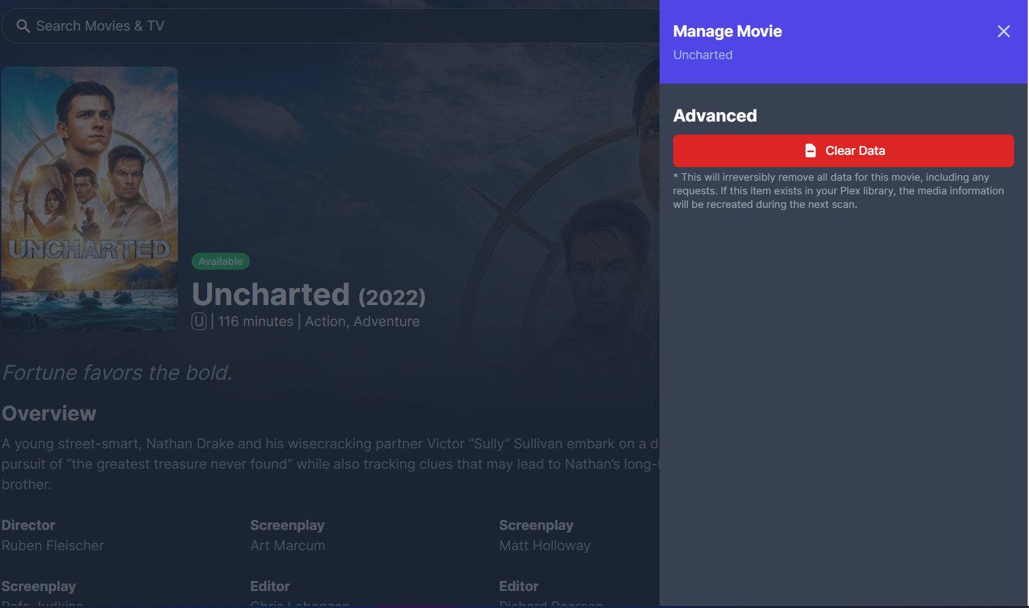Click the search magnifier icon
This screenshot has height=608, width=1029.
tap(23, 26)
